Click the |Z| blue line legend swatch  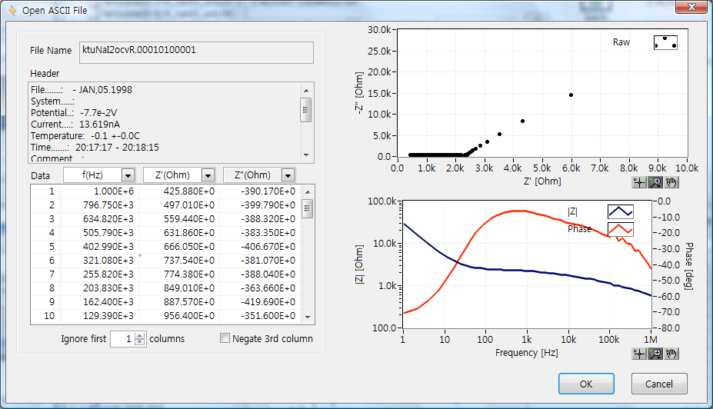click(x=620, y=211)
